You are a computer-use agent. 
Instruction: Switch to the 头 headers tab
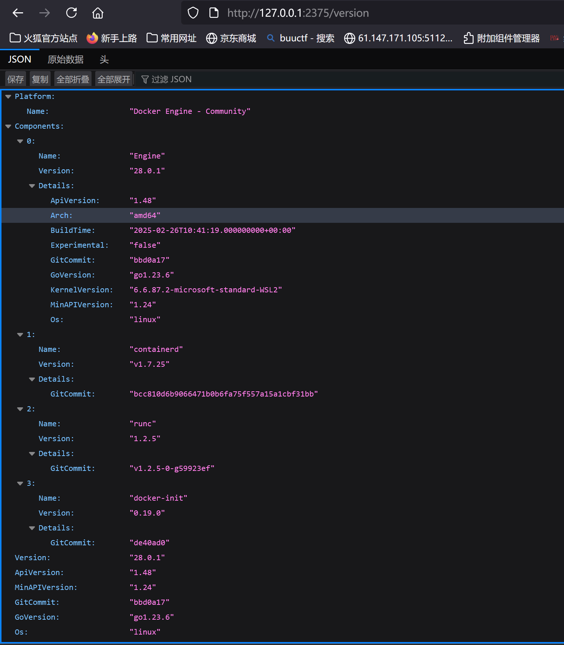[x=104, y=60]
